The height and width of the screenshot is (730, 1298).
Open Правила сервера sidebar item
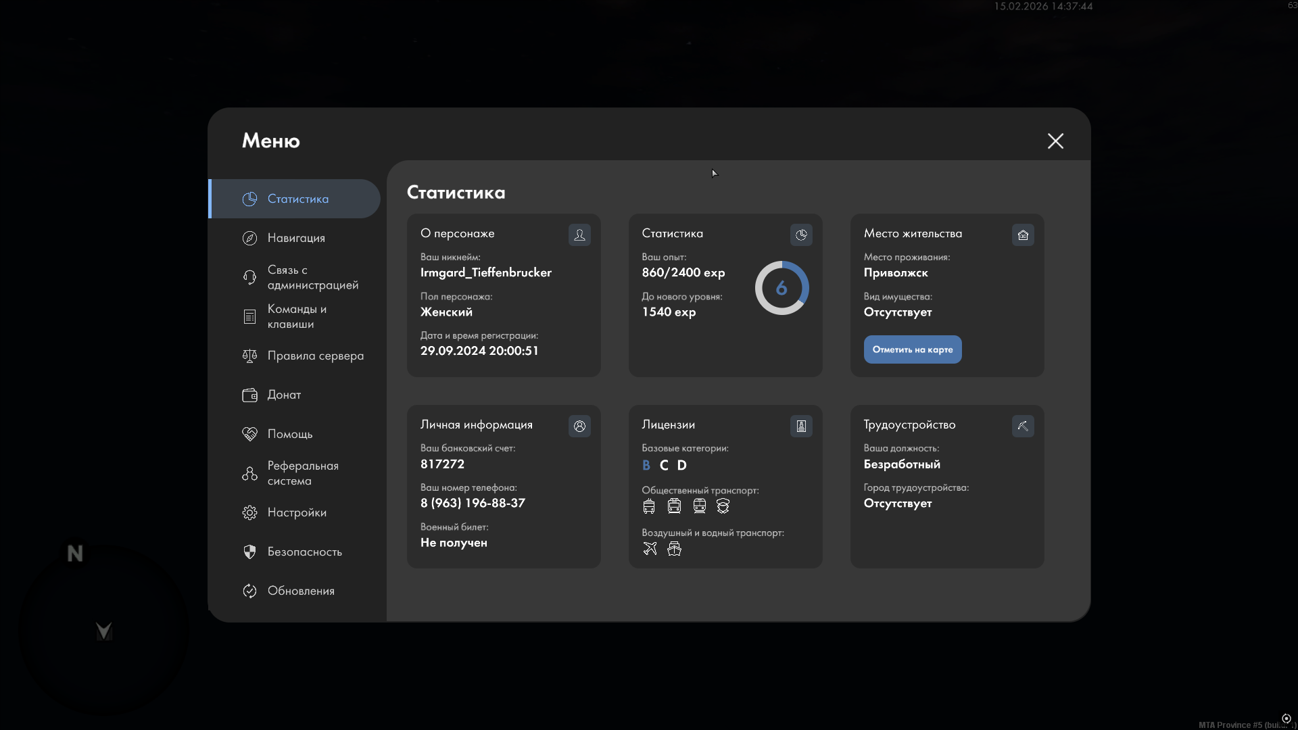(x=315, y=356)
